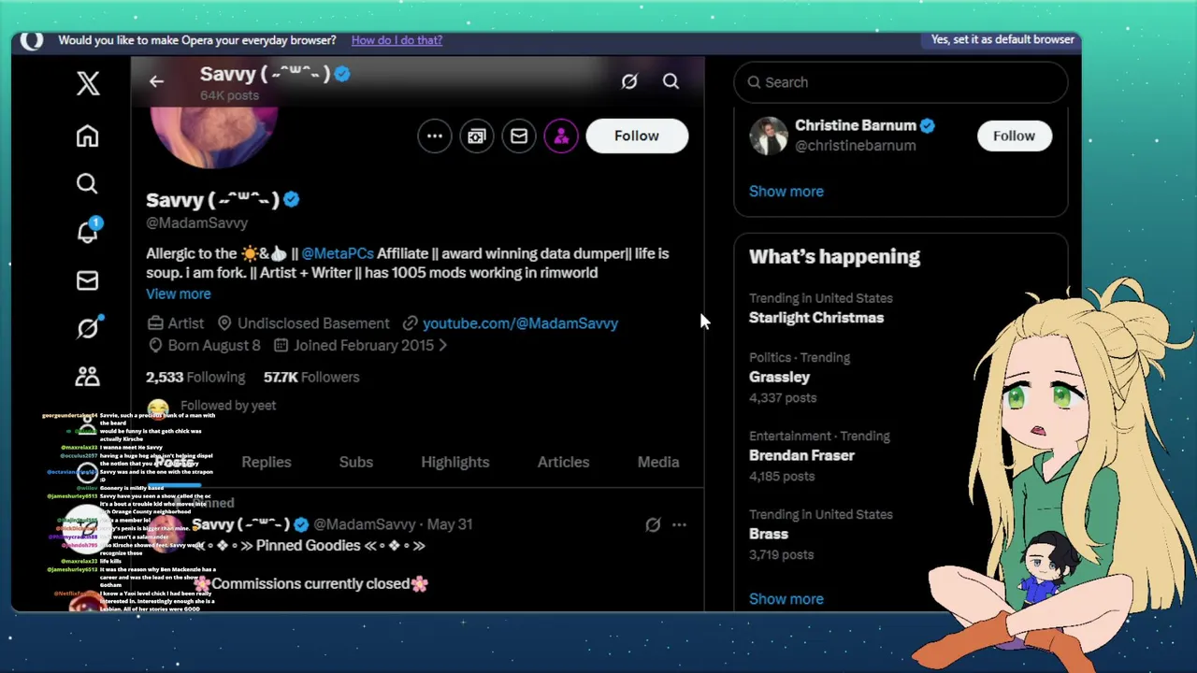View 2,533 Following list

click(x=195, y=377)
